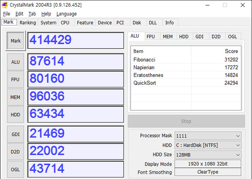Click the ClearType font smoothing button
Image resolution: width=252 pixels, height=179 pixels.
tap(208, 172)
